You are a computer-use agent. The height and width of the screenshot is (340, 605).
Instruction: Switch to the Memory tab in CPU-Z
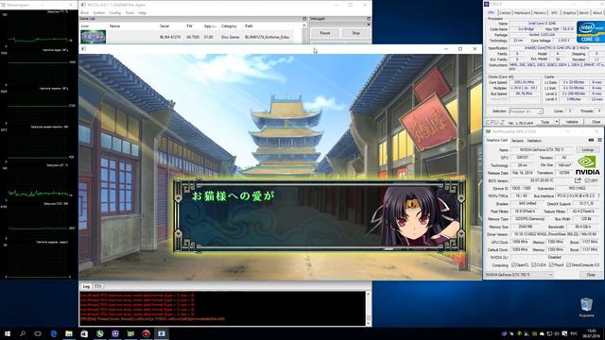(540, 12)
